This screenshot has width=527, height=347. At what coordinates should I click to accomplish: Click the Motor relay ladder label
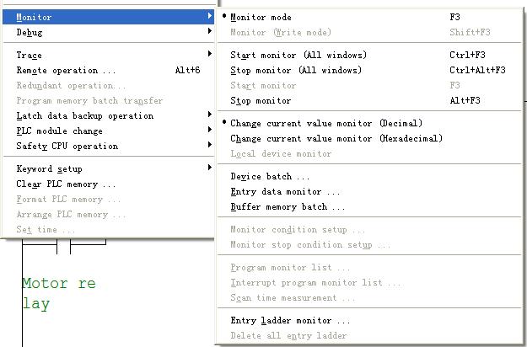click(x=58, y=293)
